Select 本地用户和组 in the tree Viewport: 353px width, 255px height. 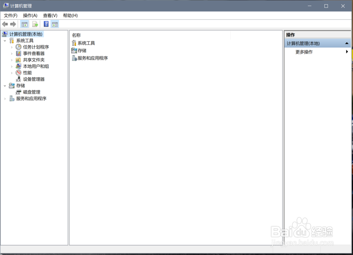click(36, 66)
